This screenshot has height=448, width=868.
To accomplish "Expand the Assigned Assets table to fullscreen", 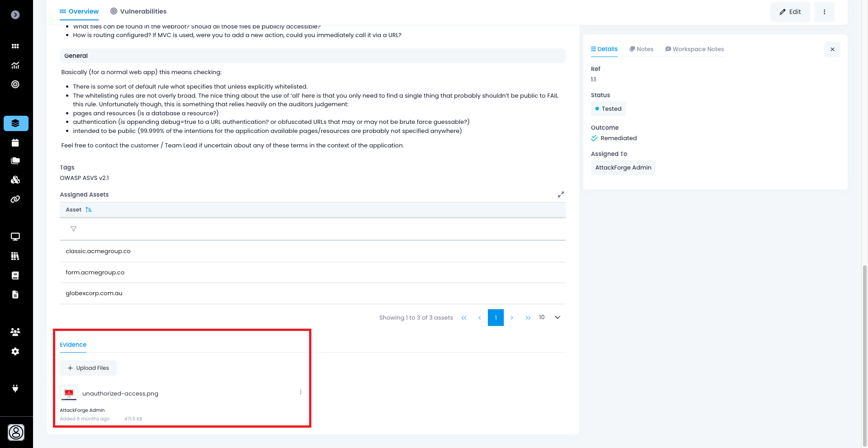I will pyautogui.click(x=561, y=194).
